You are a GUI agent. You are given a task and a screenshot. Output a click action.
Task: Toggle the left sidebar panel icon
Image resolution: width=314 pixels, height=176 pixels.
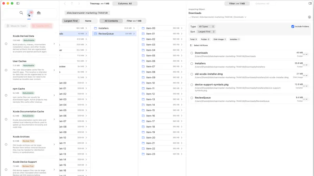[18, 4]
